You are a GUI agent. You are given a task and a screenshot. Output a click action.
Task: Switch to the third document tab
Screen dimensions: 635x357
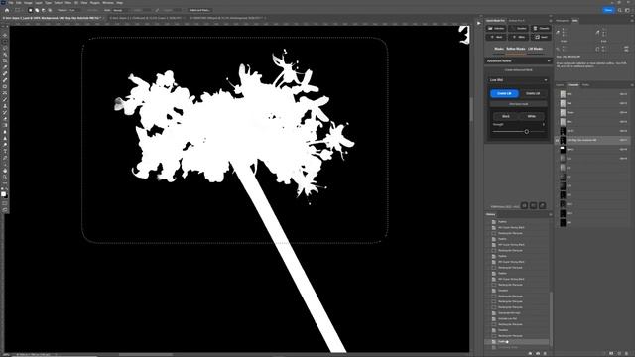click(x=228, y=18)
